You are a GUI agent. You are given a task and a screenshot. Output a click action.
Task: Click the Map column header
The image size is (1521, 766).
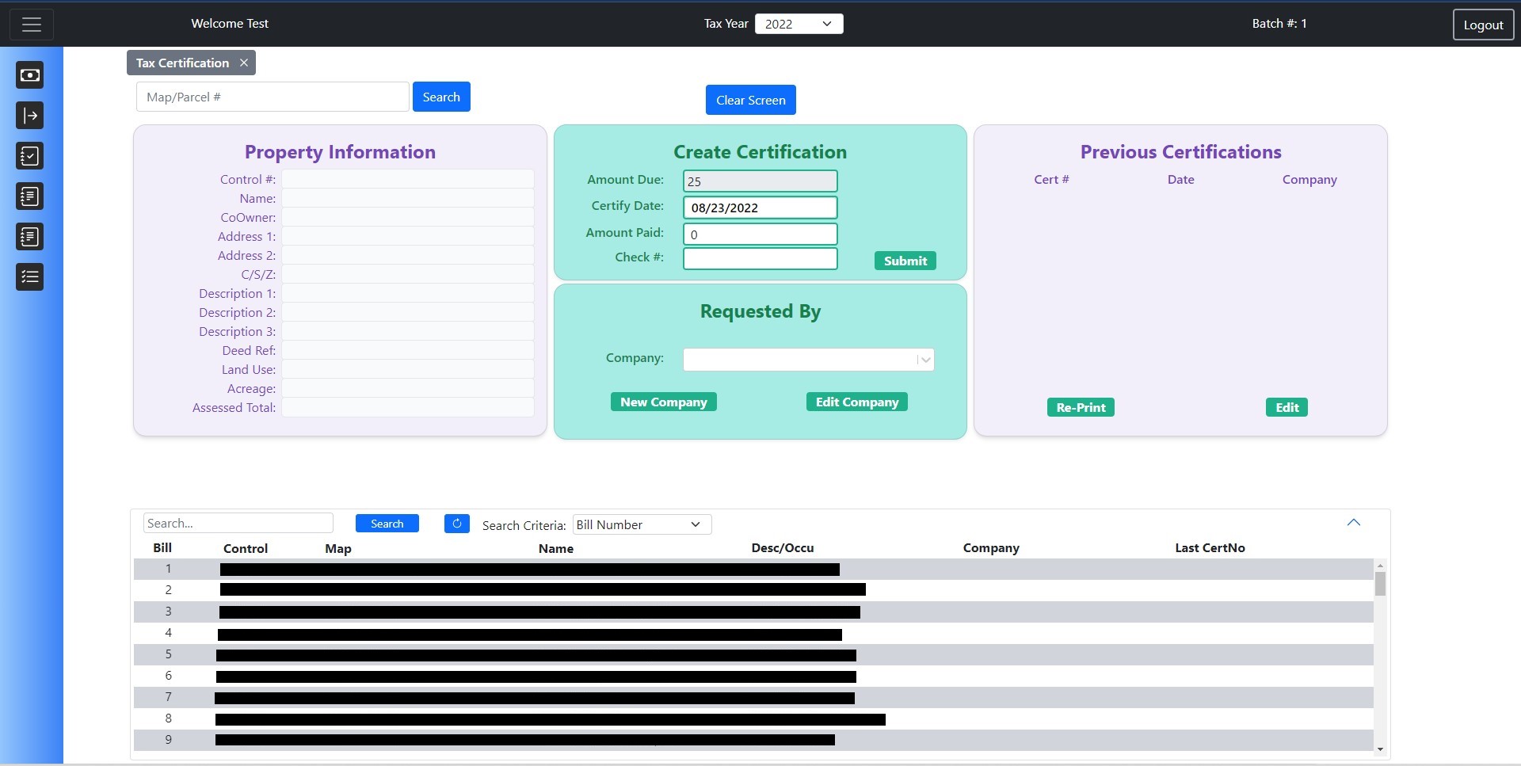coord(338,548)
